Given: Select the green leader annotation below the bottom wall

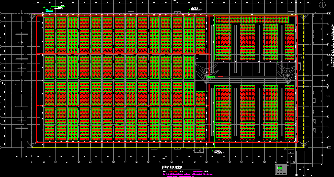Looking at the screenshot, I should pos(219,152).
